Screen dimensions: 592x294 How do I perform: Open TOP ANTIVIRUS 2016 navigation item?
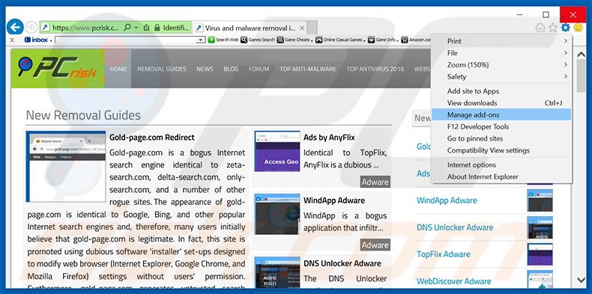coord(375,69)
